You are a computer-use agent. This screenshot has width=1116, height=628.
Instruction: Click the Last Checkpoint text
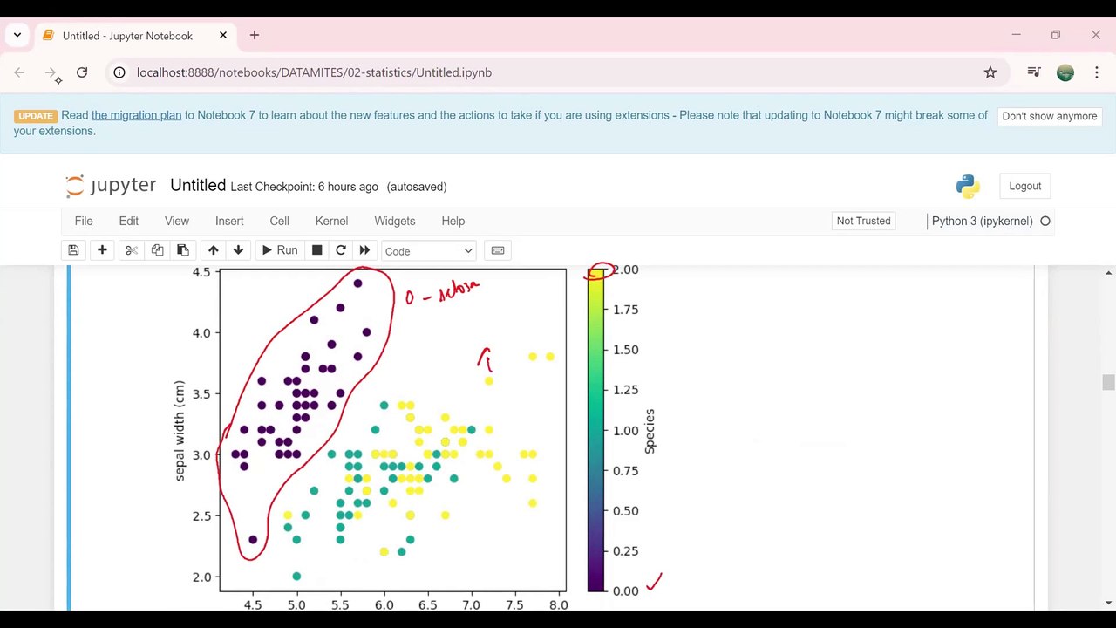tap(304, 187)
